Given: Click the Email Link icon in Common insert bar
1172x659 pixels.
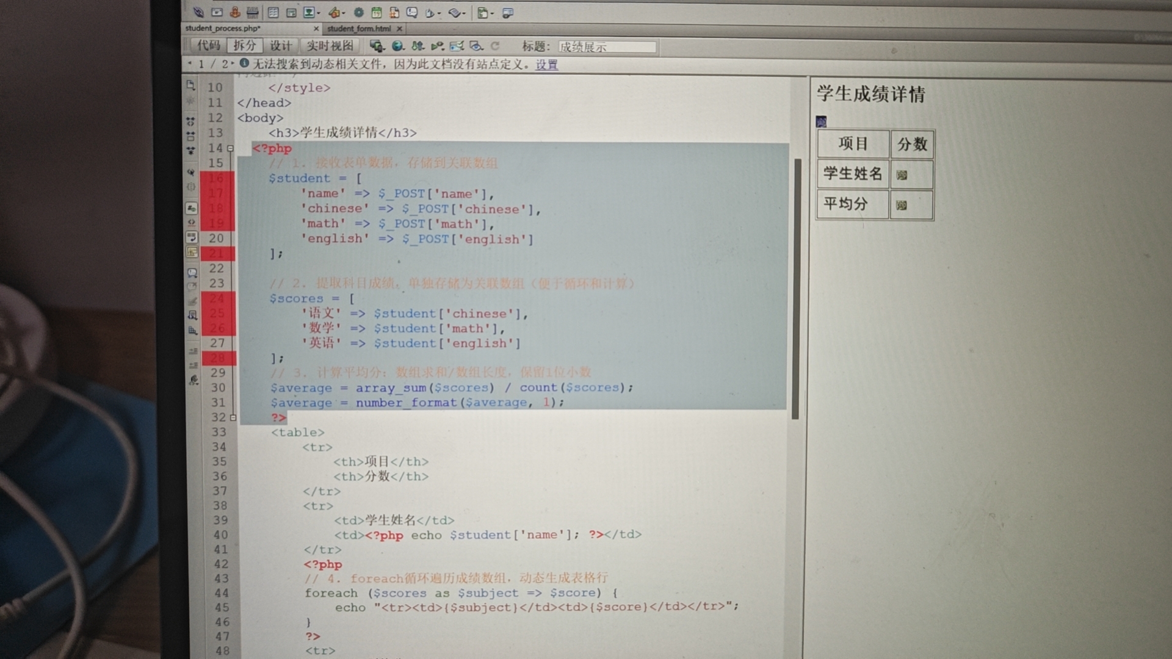Looking at the screenshot, I should [217, 12].
